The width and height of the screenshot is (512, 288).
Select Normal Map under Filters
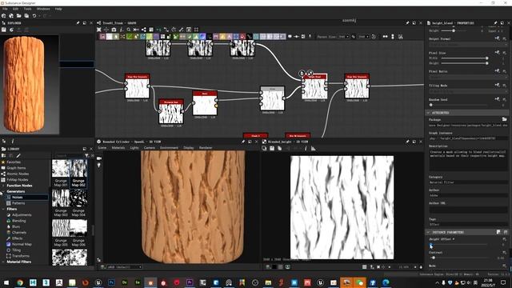pyautogui.click(x=22, y=244)
